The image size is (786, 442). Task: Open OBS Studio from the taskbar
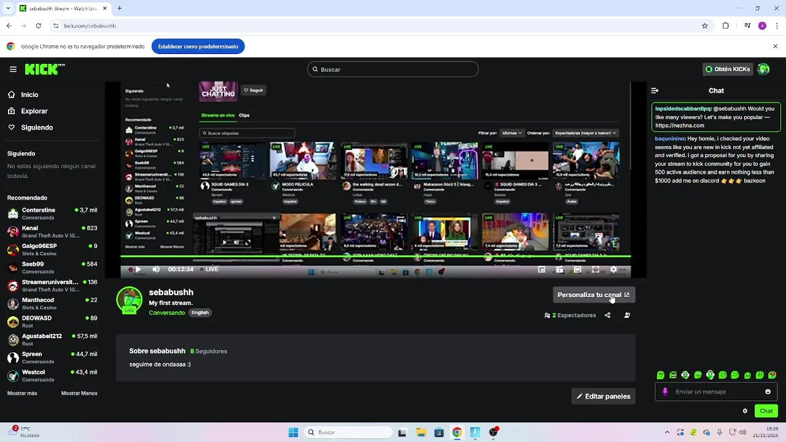[x=493, y=432]
